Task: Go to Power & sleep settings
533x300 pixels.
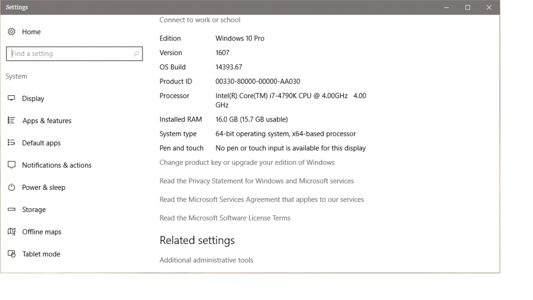Action: click(x=43, y=188)
